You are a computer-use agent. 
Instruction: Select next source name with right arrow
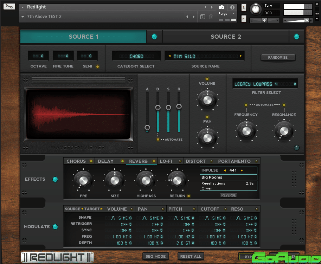tap(241, 56)
